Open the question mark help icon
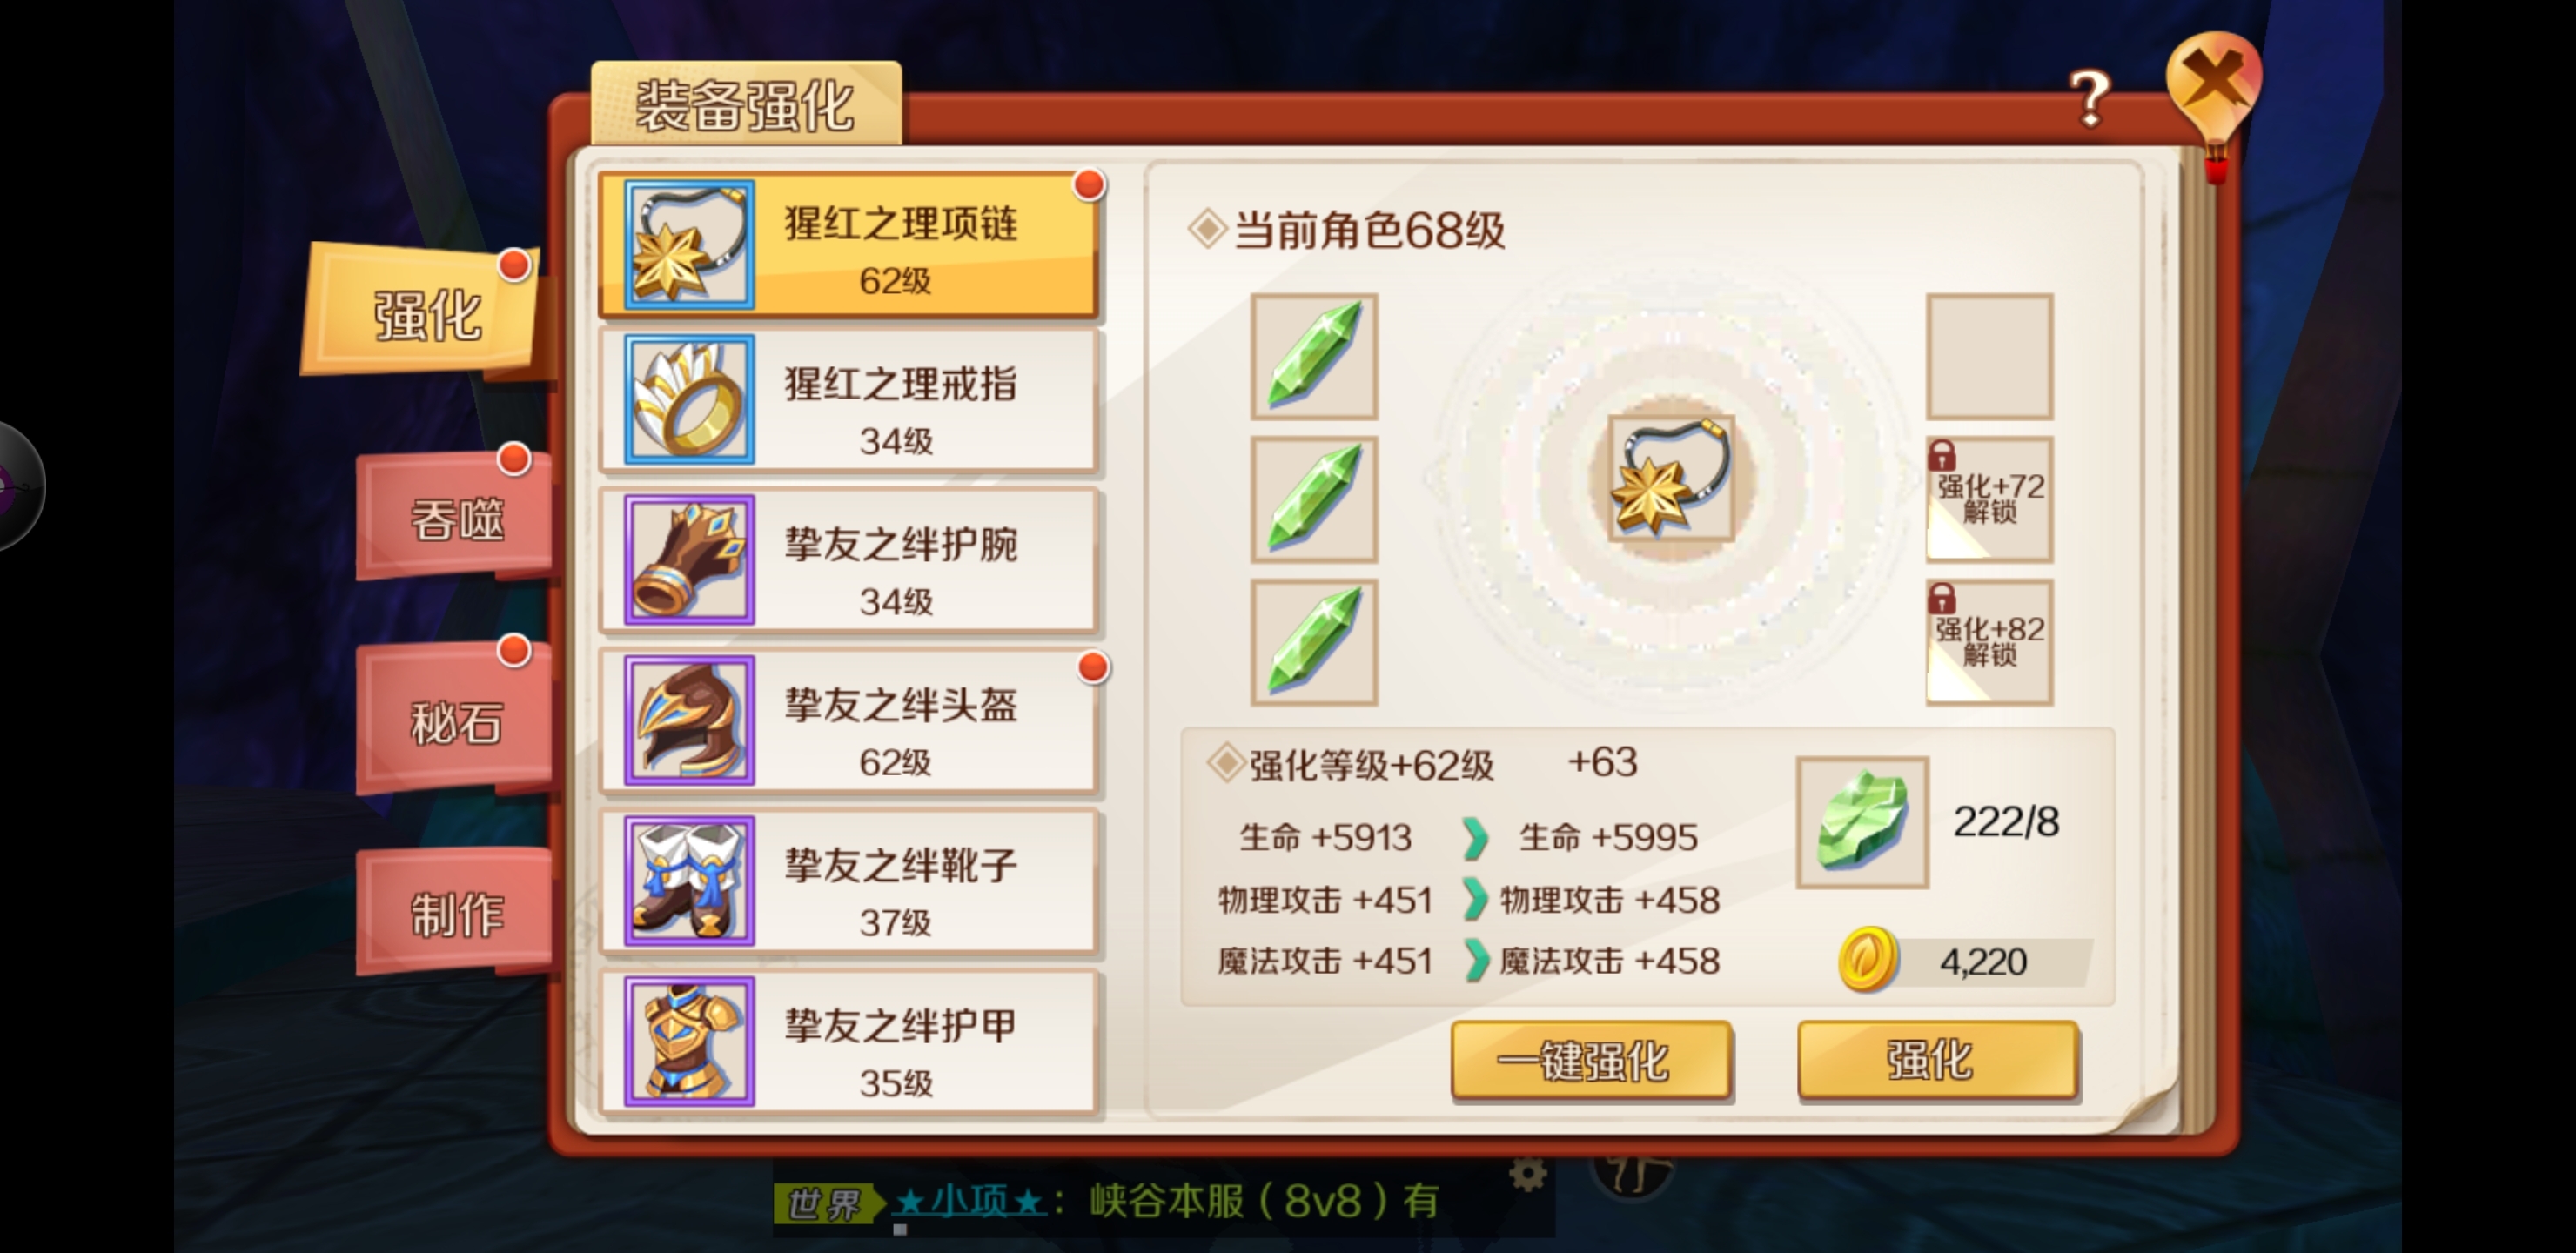 2090,98
